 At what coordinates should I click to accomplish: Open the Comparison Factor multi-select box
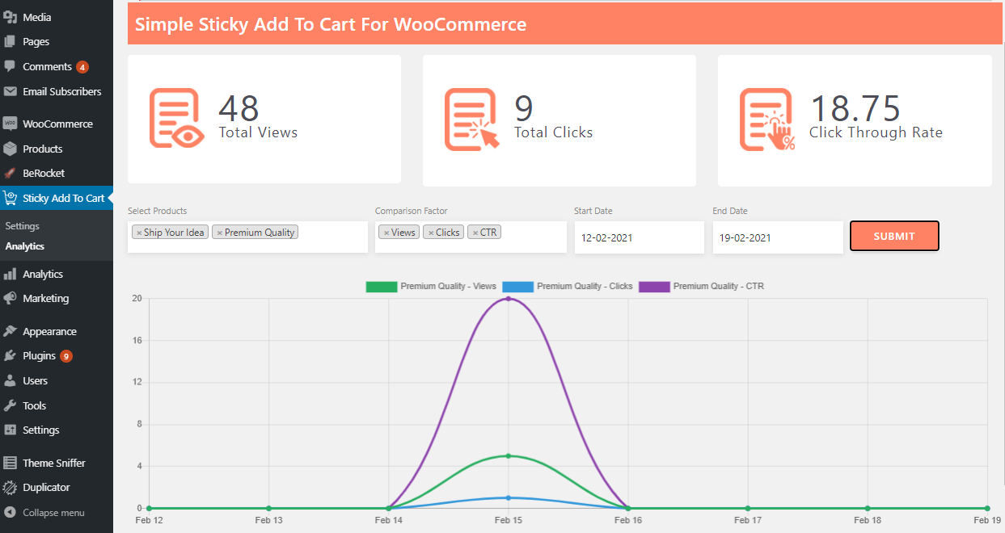[x=471, y=237]
